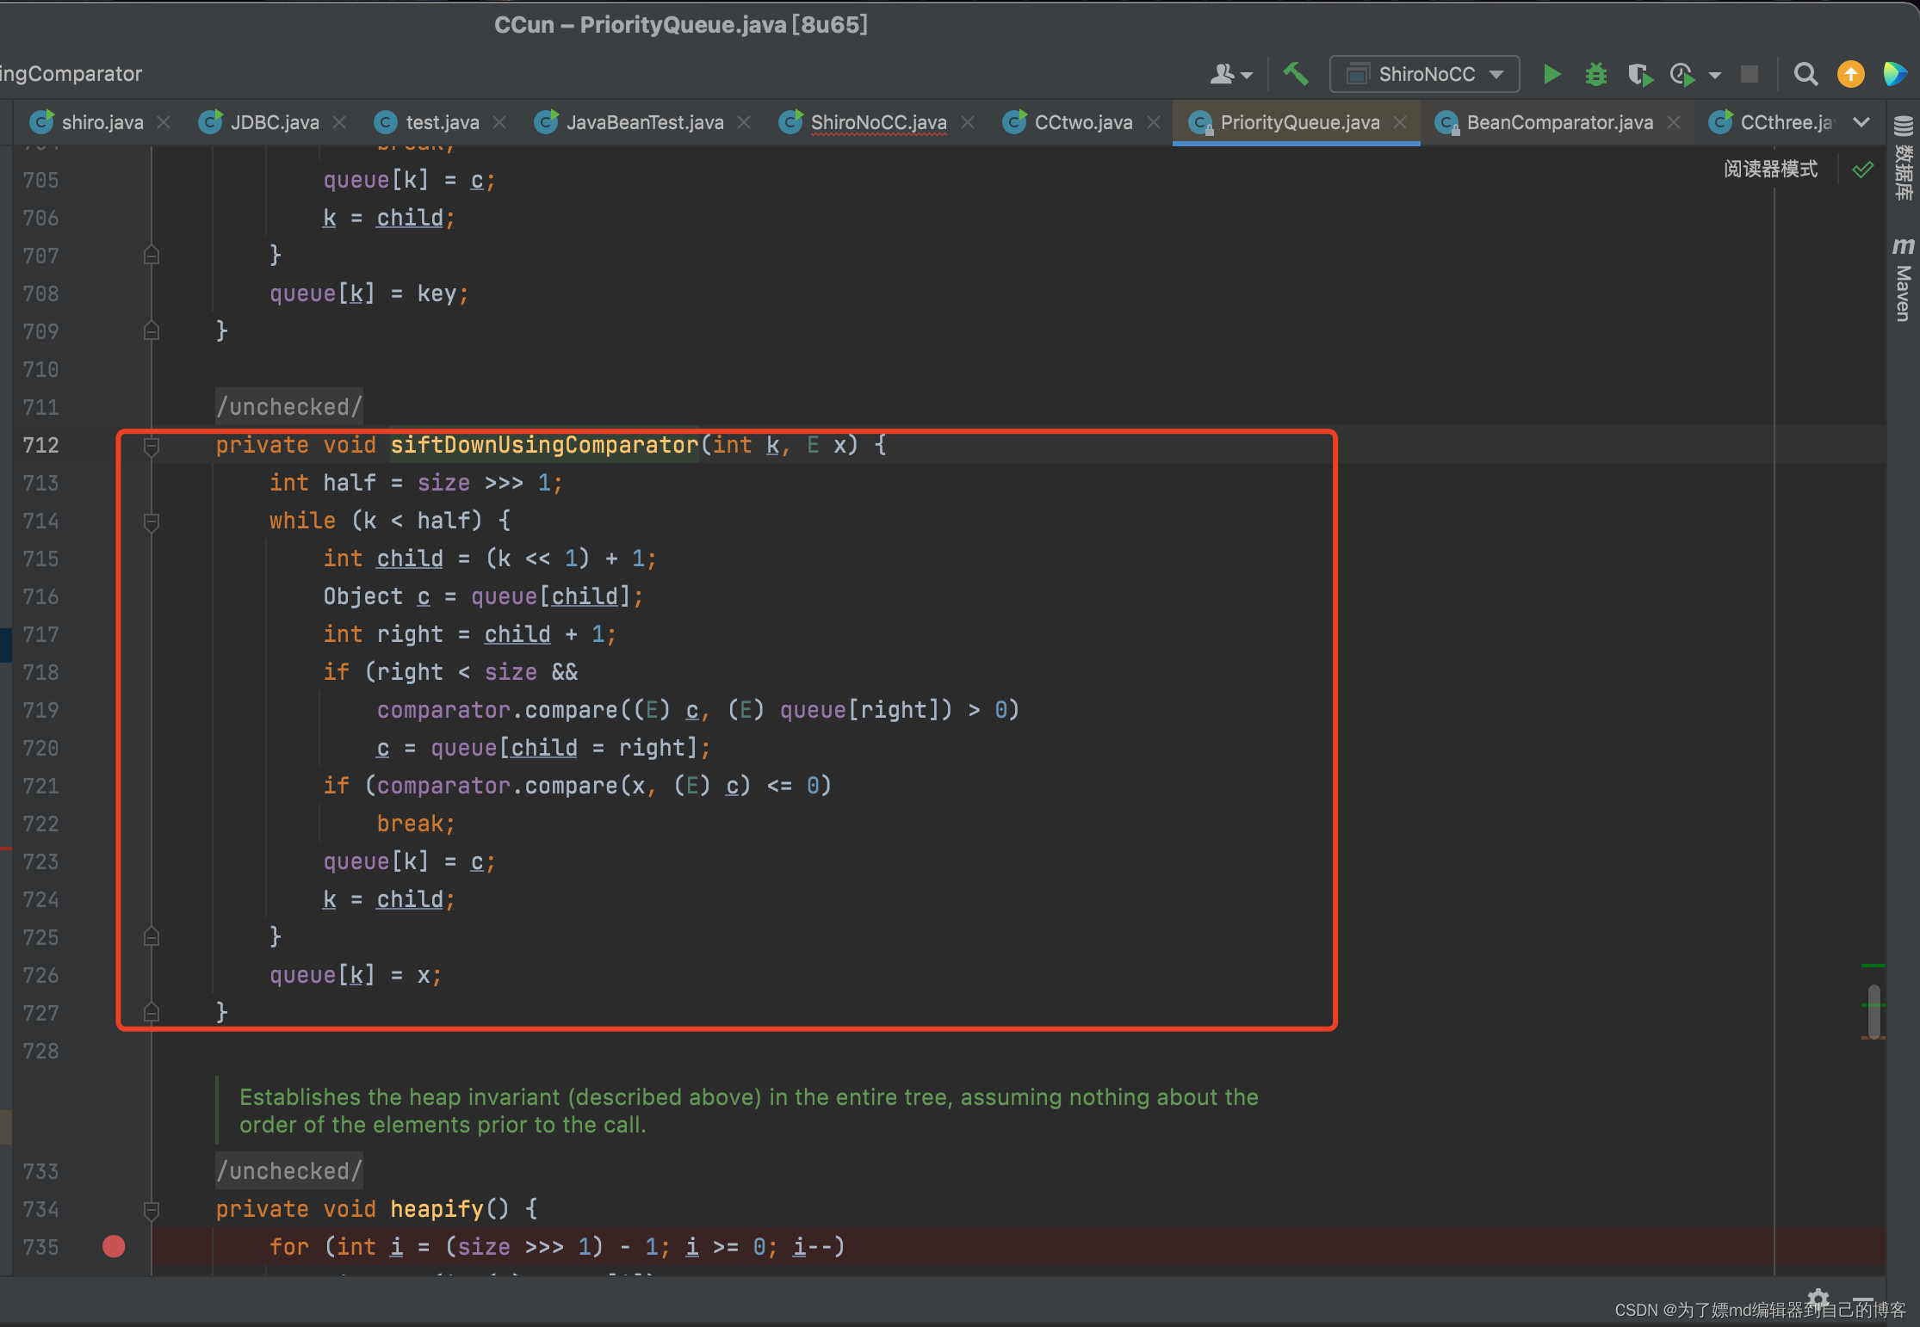This screenshot has height=1327, width=1920.
Task: Click the size field on line 713
Action: [x=443, y=483]
